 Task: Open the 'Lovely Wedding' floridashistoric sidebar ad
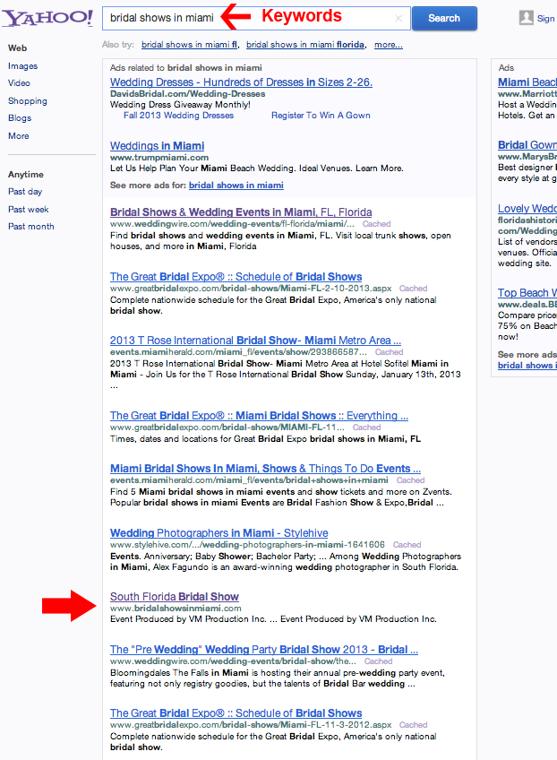point(527,209)
